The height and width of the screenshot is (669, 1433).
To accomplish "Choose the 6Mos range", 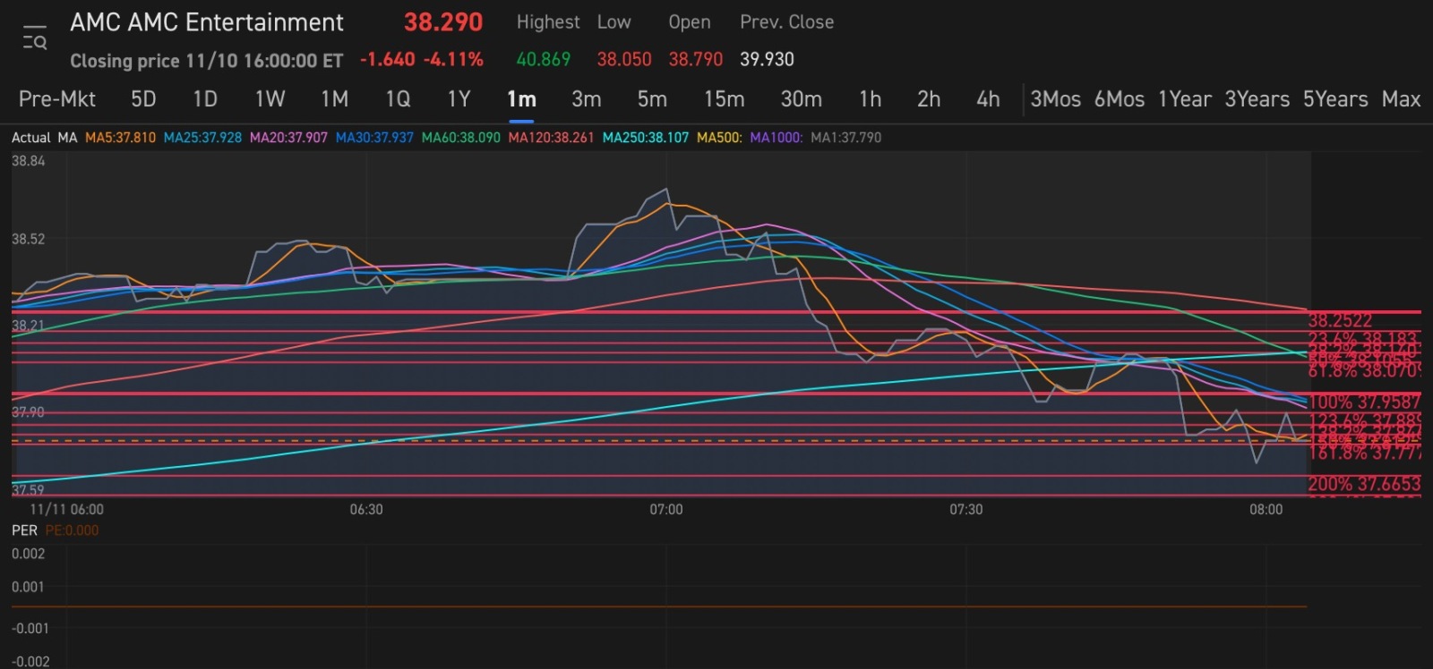I will (x=1120, y=99).
